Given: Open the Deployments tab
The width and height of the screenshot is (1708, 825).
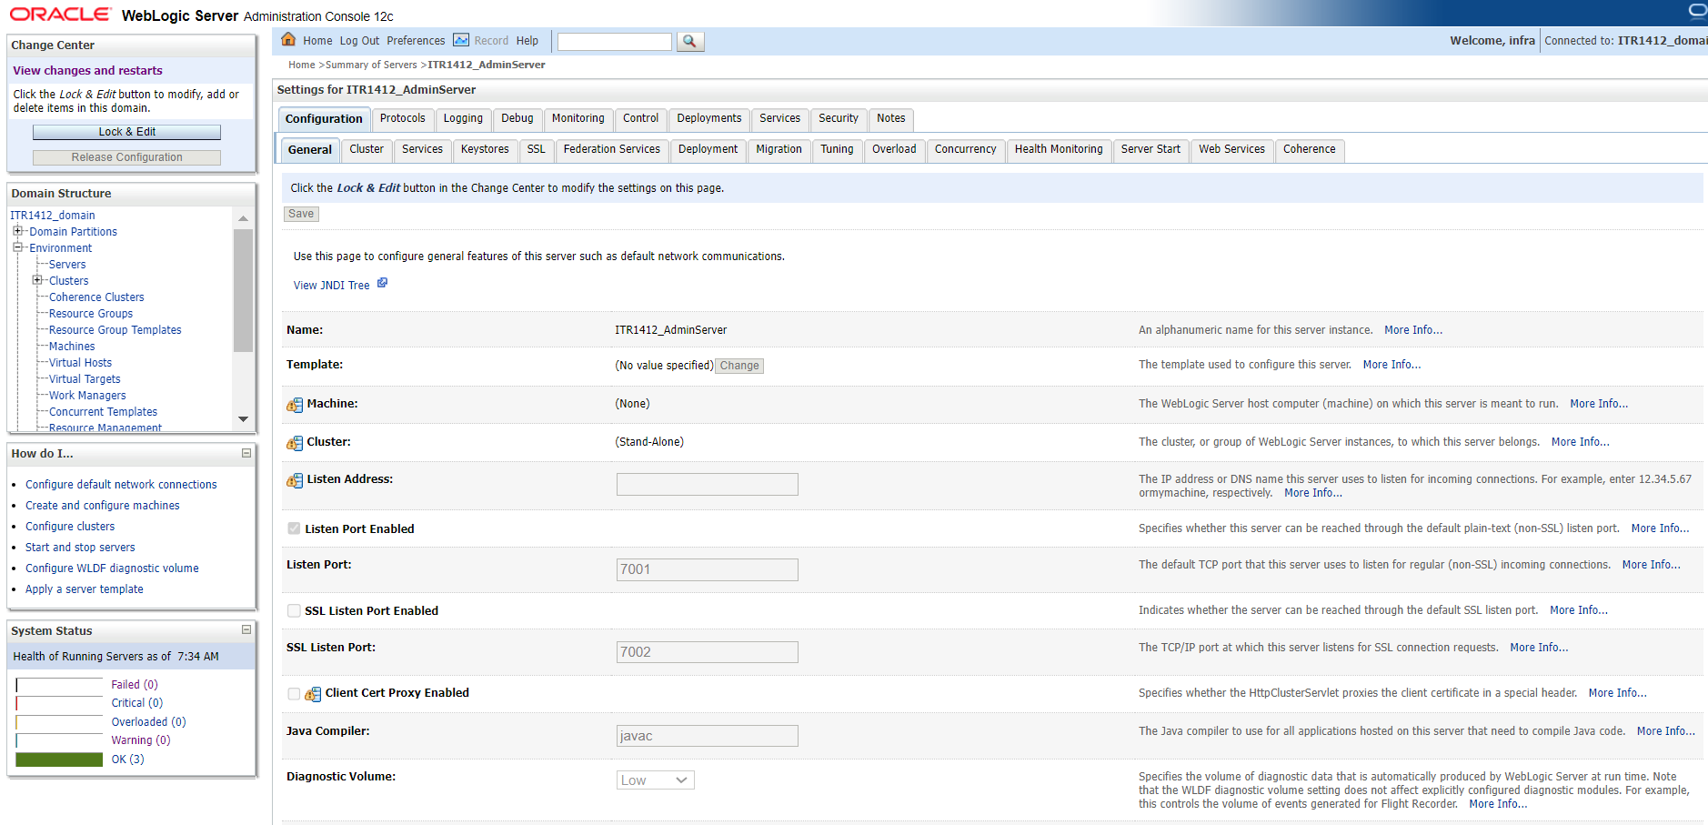Looking at the screenshot, I should [x=709, y=118].
